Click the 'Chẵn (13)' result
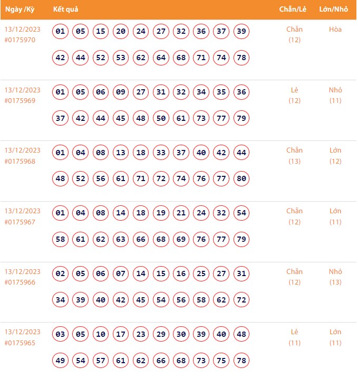 click(x=294, y=156)
